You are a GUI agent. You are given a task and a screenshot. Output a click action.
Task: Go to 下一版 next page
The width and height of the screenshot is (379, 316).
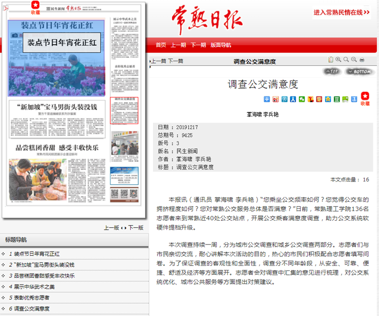[x=136, y=227]
